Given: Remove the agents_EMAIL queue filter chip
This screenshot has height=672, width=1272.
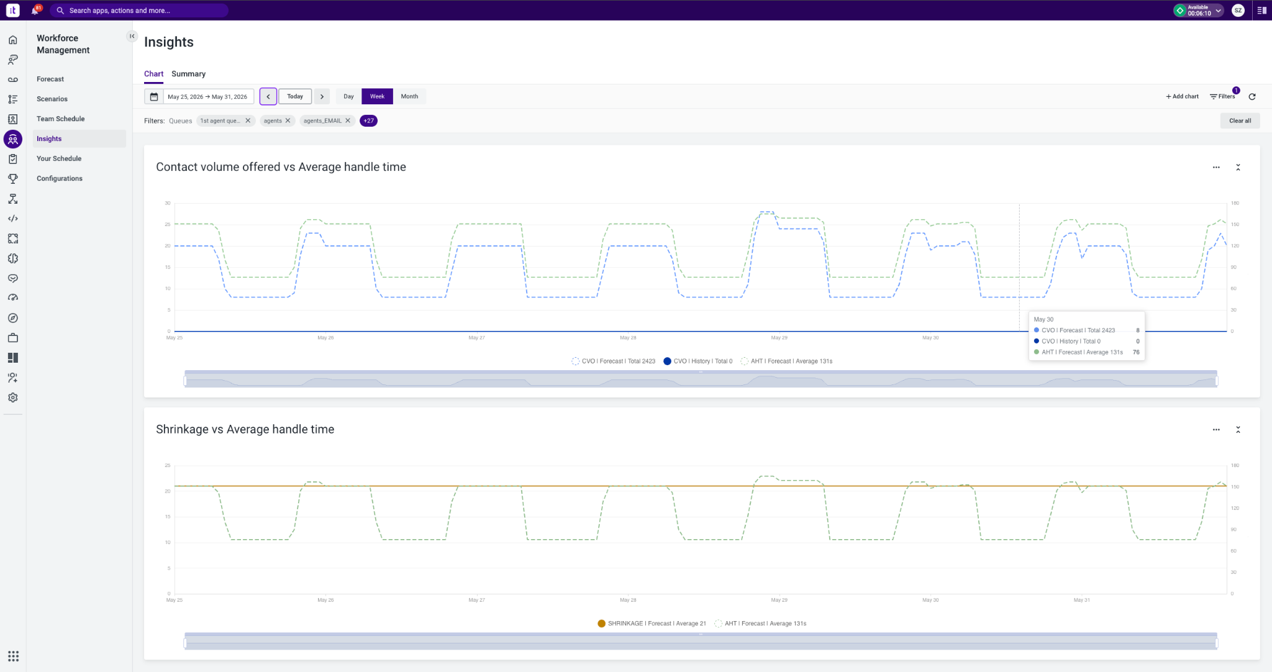Looking at the screenshot, I should [x=348, y=120].
